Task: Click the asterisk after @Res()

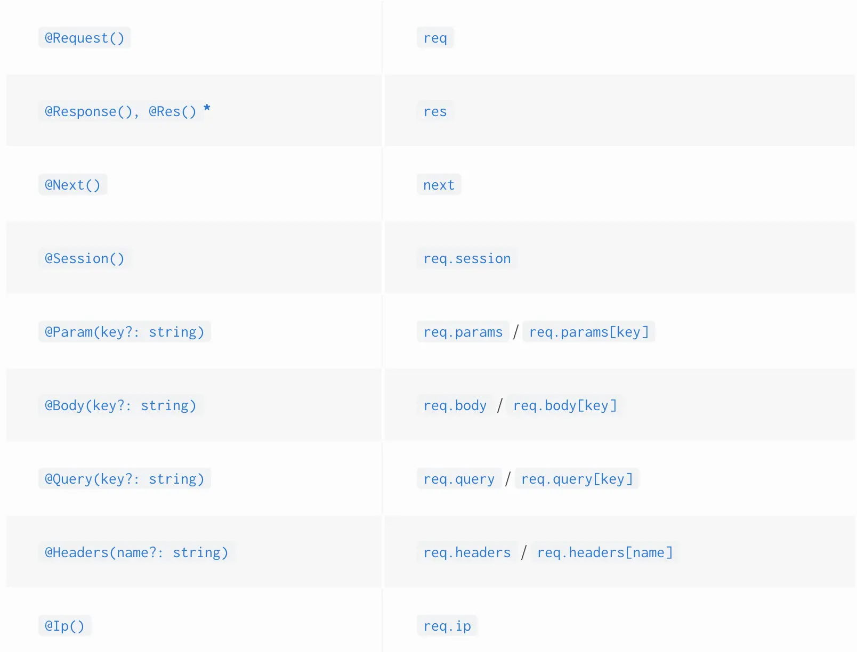Action: tap(207, 109)
